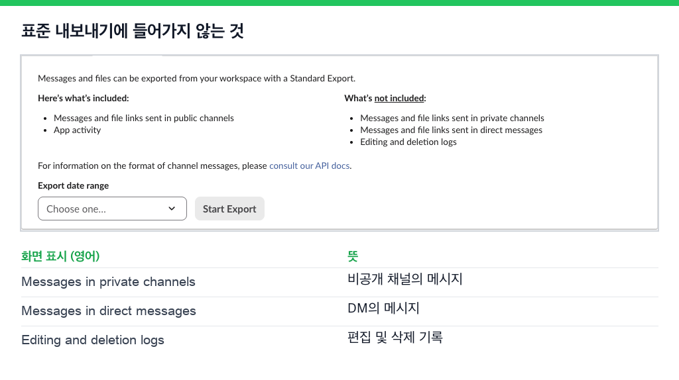Click the '화면 표시 (영어)' column header
Viewport: 679px width, 380px height.
pos(60,256)
